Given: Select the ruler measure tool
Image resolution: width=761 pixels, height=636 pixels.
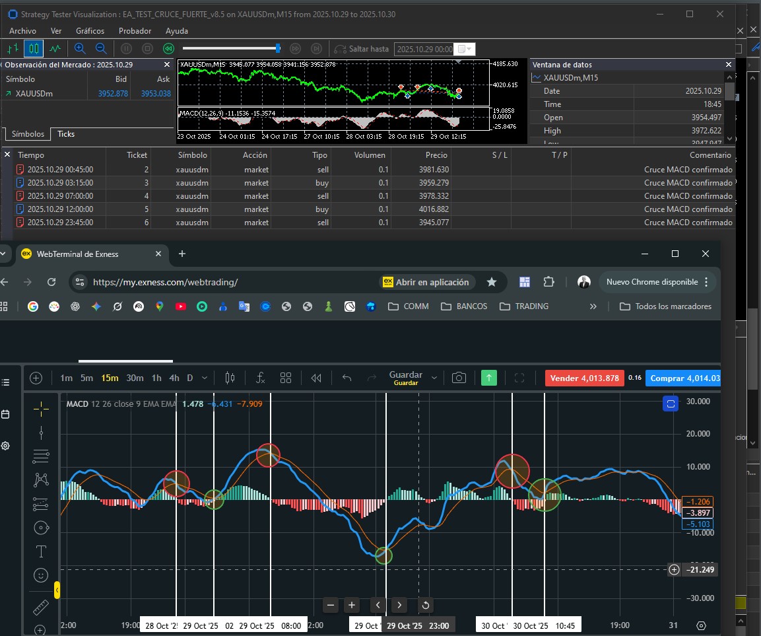Looking at the screenshot, I should point(41,607).
